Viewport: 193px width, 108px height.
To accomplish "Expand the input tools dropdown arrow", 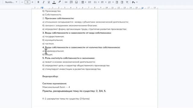I will 137,2.
